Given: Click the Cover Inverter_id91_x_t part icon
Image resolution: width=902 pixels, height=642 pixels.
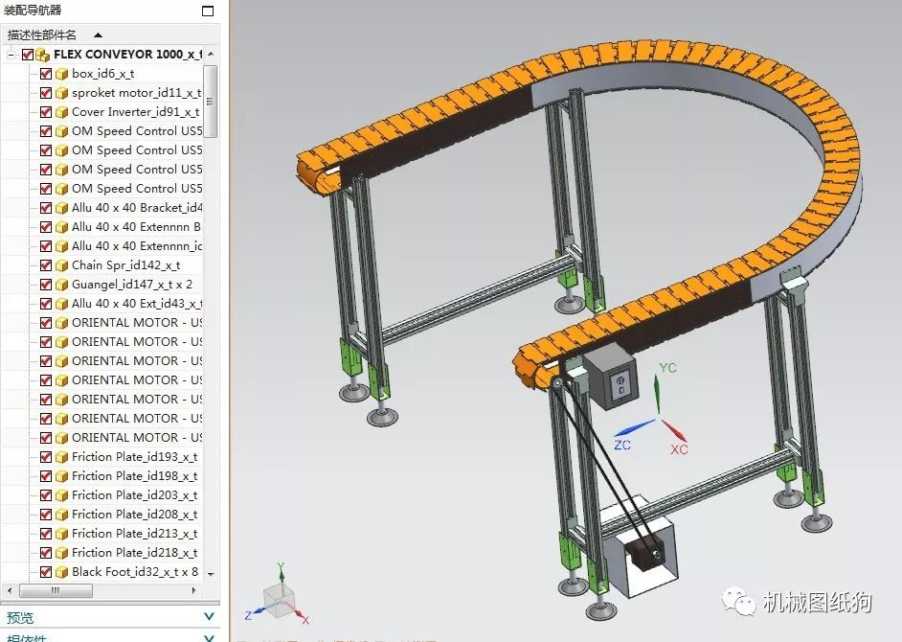Looking at the screenshot, I should pyautogui.click(x=61, y=112).
